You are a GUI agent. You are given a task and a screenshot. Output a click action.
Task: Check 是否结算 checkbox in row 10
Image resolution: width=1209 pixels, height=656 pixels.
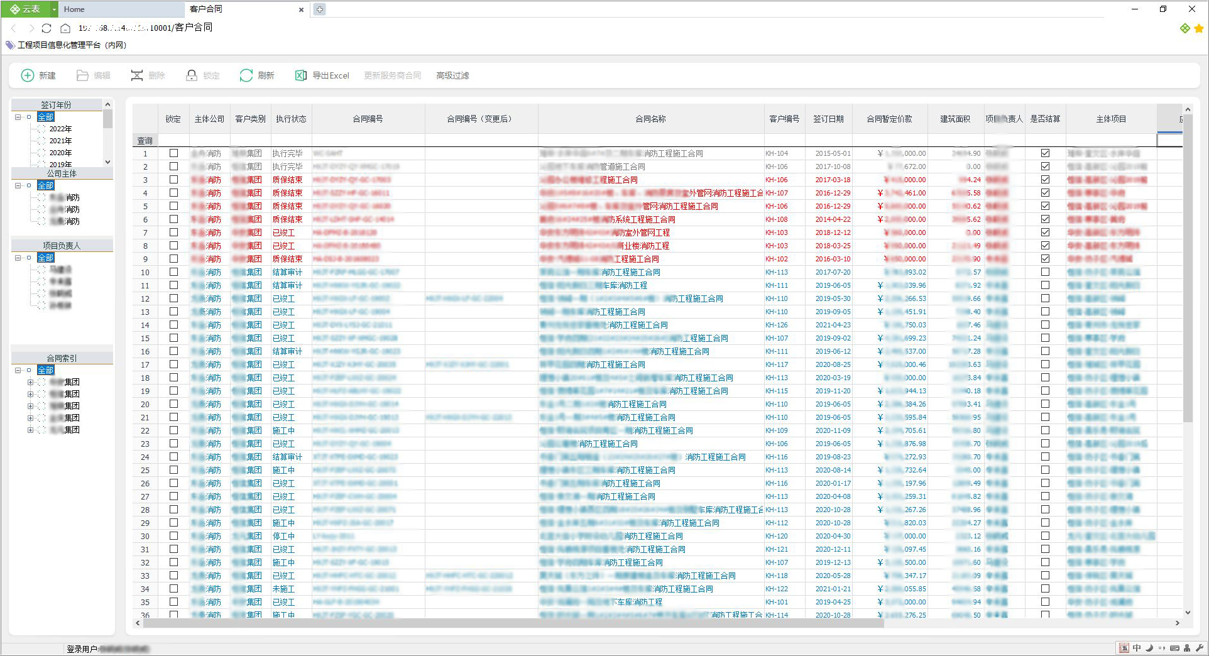pos(1045,272)
